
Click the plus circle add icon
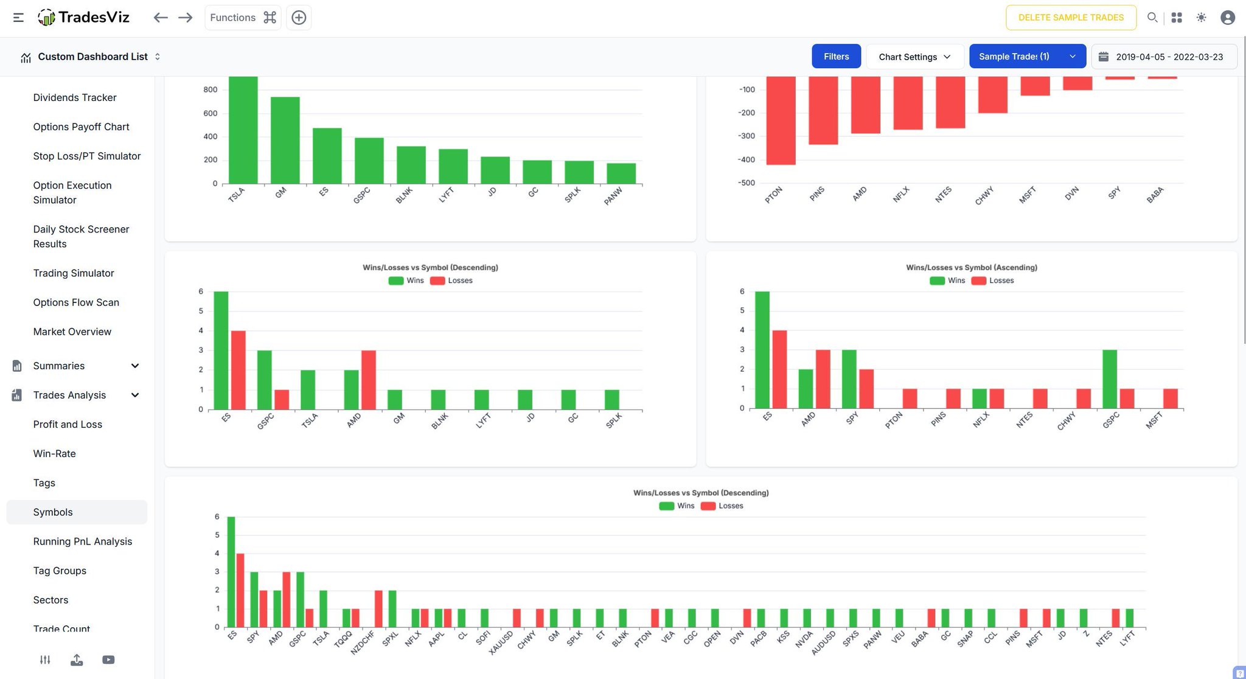click(299, 18)
